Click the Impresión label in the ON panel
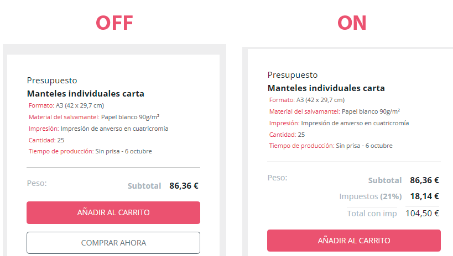453x256 pixels. [x=284, y=123]
